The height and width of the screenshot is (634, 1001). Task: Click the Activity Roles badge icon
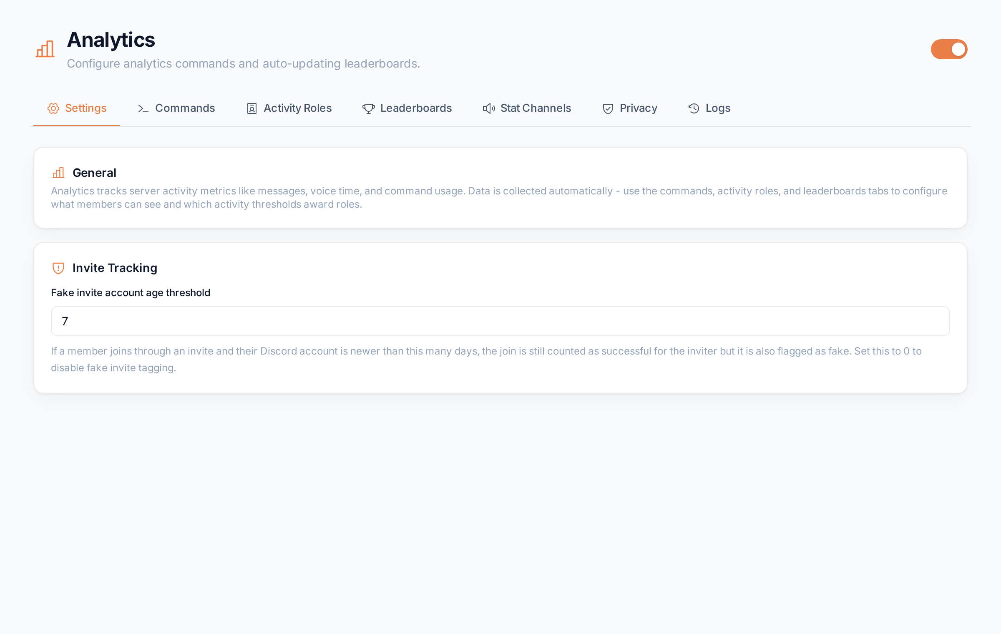[x=252, y=108]
